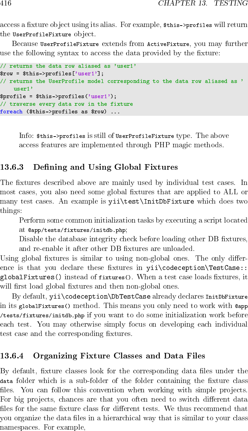This screenshot has width=248, height=431.
Task: Click 'yii\test\InitDbFixture' class name
Action: [x=151, y=202]
